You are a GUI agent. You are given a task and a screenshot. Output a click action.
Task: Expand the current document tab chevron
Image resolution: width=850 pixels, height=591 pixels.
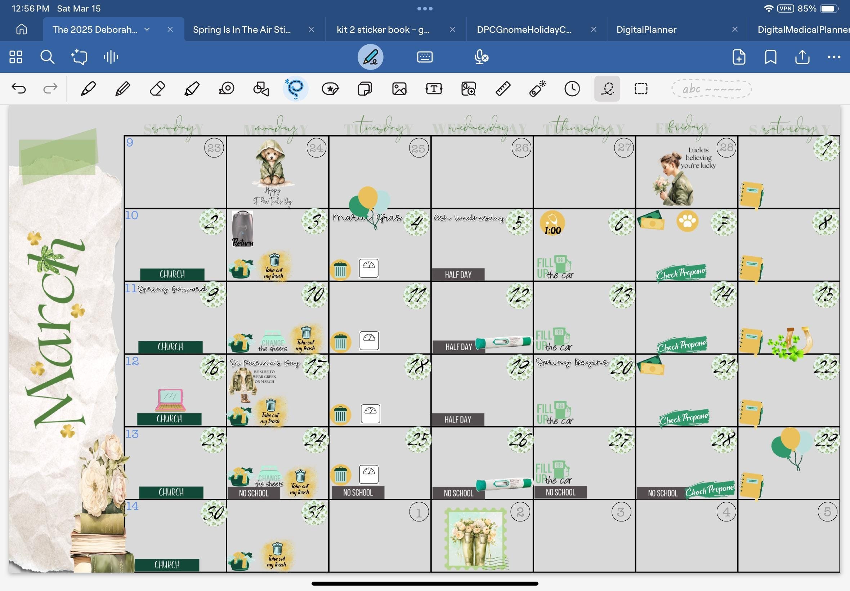click(147, 29)
